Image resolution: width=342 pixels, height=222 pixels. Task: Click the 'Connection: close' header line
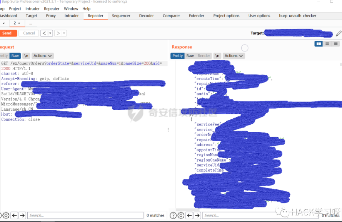[x=20, y=119]
